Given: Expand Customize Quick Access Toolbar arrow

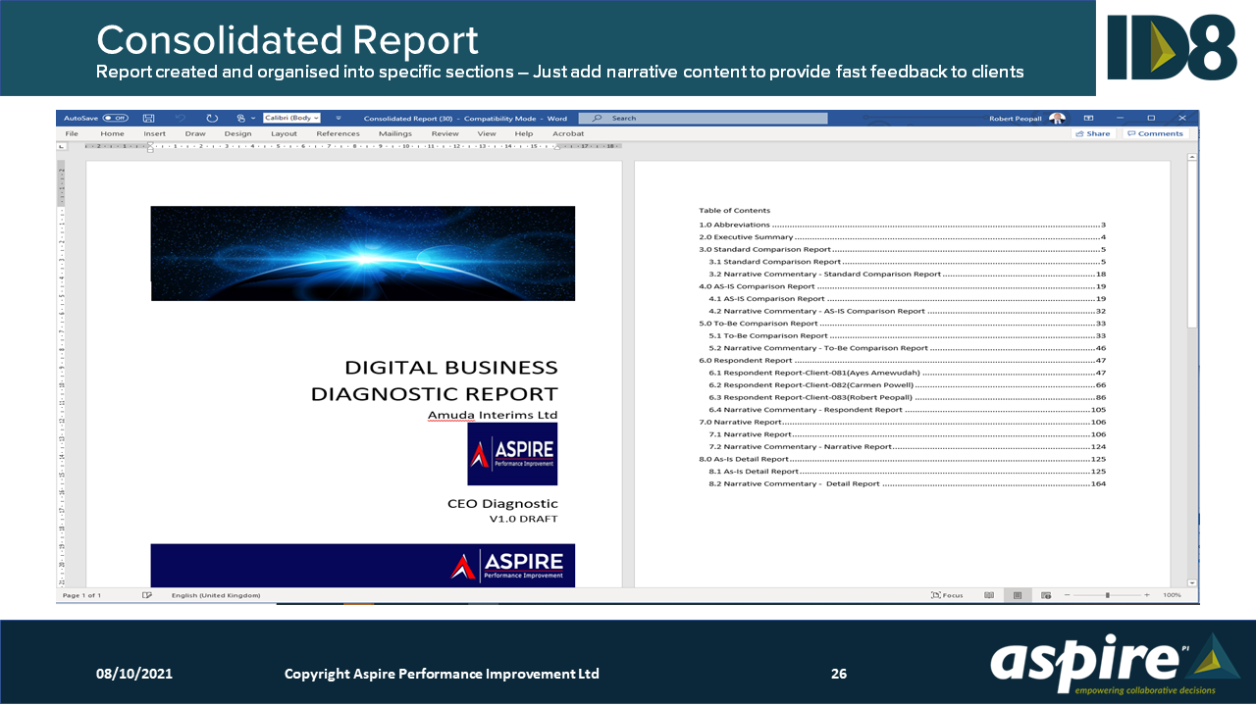Looking at the screenshot, I should coord(339,118).
